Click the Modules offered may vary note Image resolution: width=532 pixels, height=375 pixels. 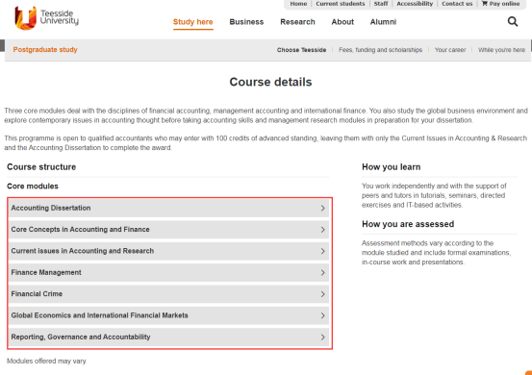tap(47, 362)
